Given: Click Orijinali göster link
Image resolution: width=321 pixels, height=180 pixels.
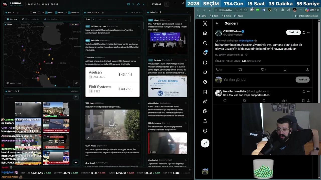Looking at the screenshot, I should pyautogui.click(x=246, y=40).
